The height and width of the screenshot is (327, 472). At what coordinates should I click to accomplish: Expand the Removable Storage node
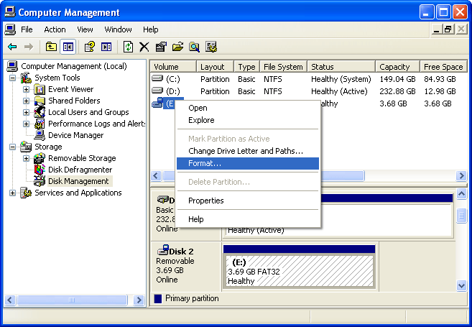click(26, 158)
